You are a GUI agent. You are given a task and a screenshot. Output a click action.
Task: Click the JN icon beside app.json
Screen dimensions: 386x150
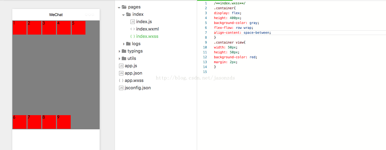121,73
